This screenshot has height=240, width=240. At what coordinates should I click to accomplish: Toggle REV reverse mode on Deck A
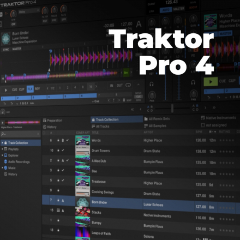click(37, 89)
